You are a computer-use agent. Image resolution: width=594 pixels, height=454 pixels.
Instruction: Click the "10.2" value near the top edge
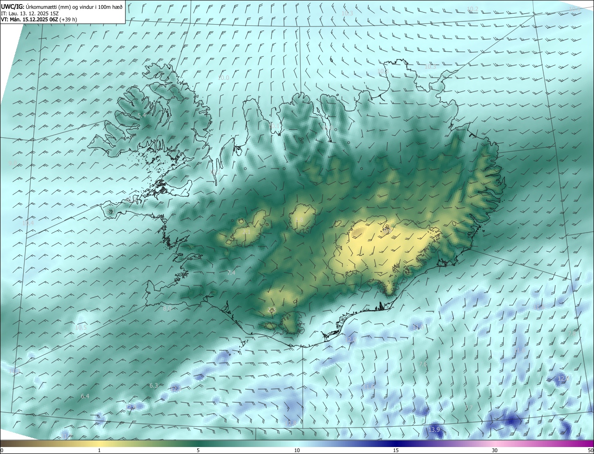tap(472, 9)
